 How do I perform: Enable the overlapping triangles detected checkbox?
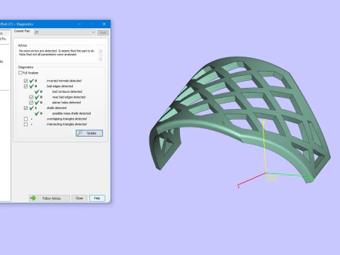pyautogui.click(x=25, y=119)
